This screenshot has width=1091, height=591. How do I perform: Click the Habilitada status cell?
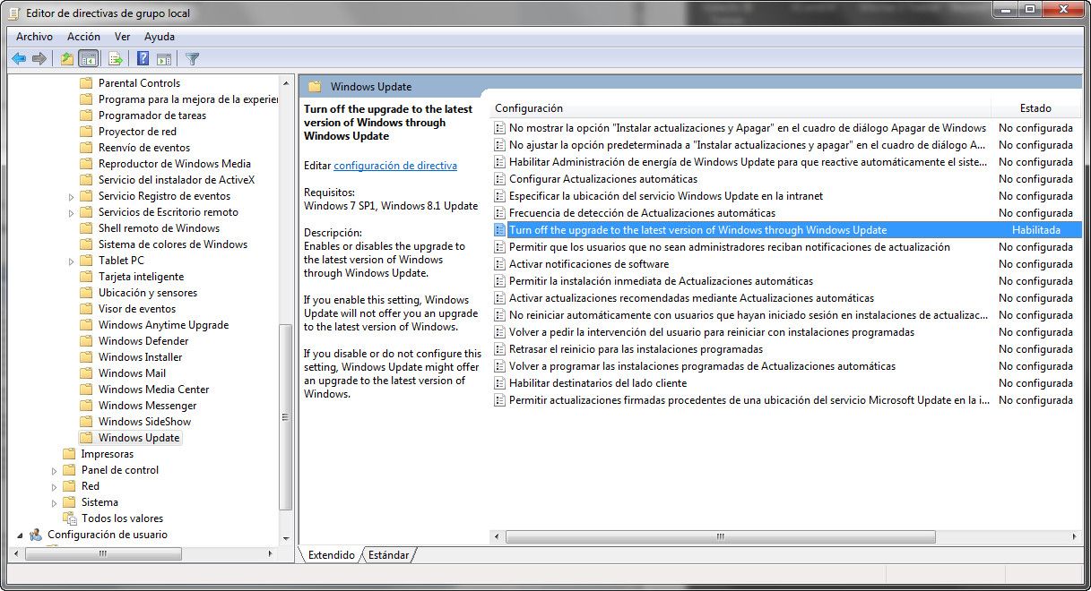(x=1036, y=230)
